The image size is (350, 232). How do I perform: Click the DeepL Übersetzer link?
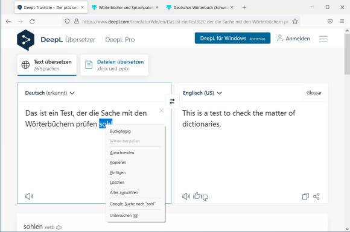point(68,40)
